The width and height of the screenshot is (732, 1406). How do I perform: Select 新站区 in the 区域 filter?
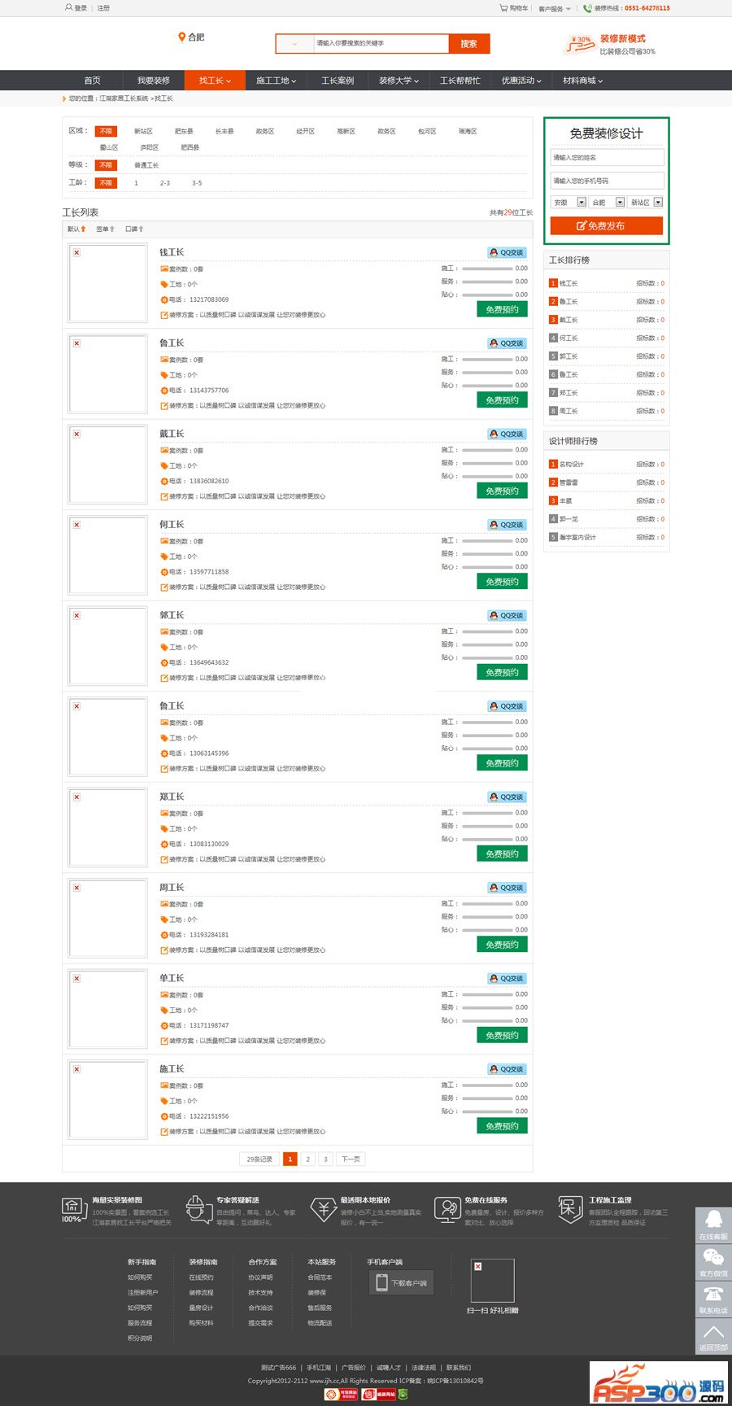click(143, 131)
